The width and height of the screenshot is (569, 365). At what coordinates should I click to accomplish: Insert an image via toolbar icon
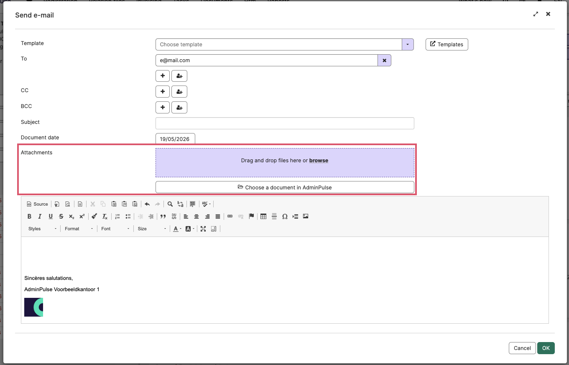[x=306, y=216]
